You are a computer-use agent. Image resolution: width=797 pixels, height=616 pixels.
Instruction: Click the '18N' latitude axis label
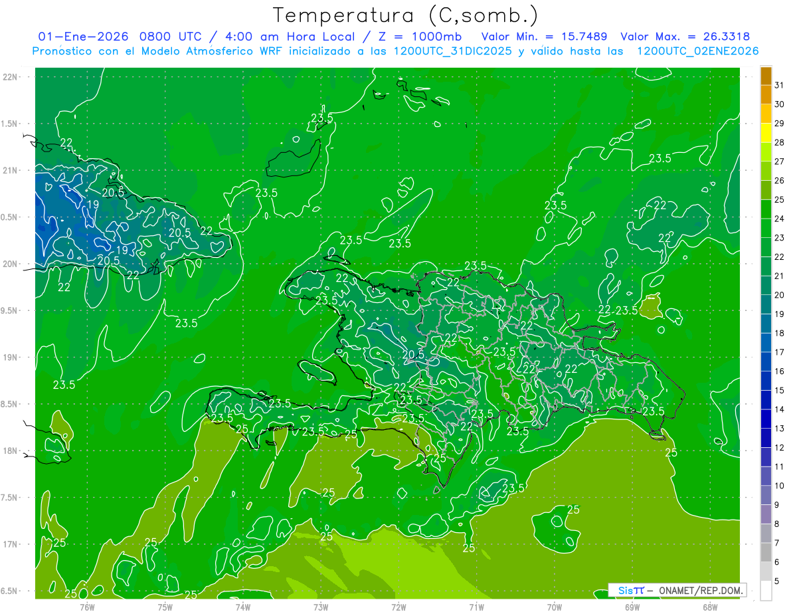point(10,451)
